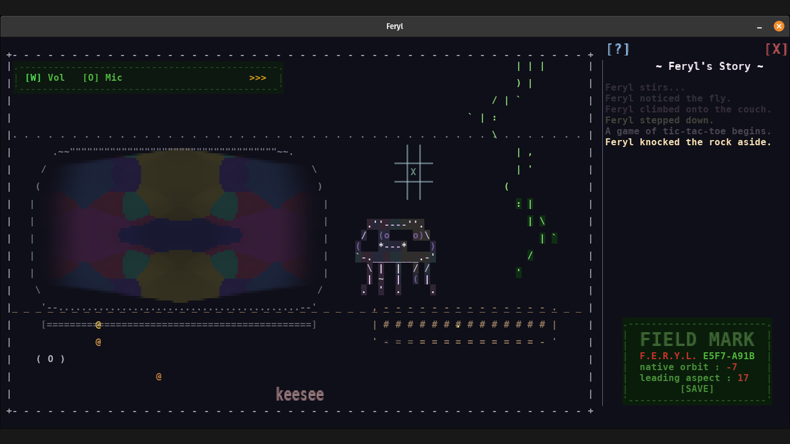Dismiss the story panel via red [X] icon
Screen dimensions: 790x444
click(776, 49)
